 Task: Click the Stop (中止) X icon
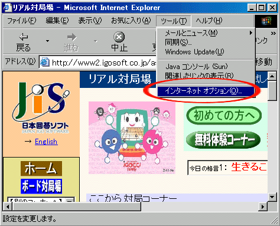pos(119,37)
